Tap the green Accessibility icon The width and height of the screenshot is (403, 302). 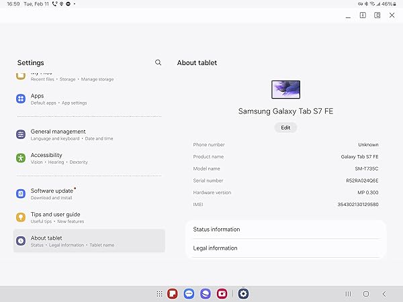coord(21,158)
